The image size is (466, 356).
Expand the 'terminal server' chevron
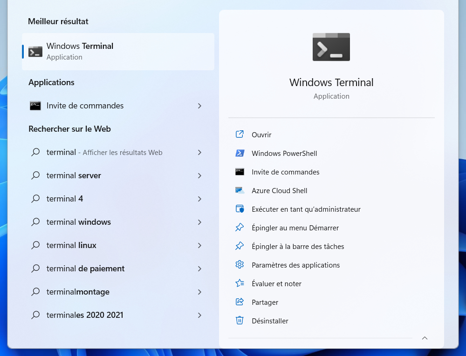coord(200,175)
